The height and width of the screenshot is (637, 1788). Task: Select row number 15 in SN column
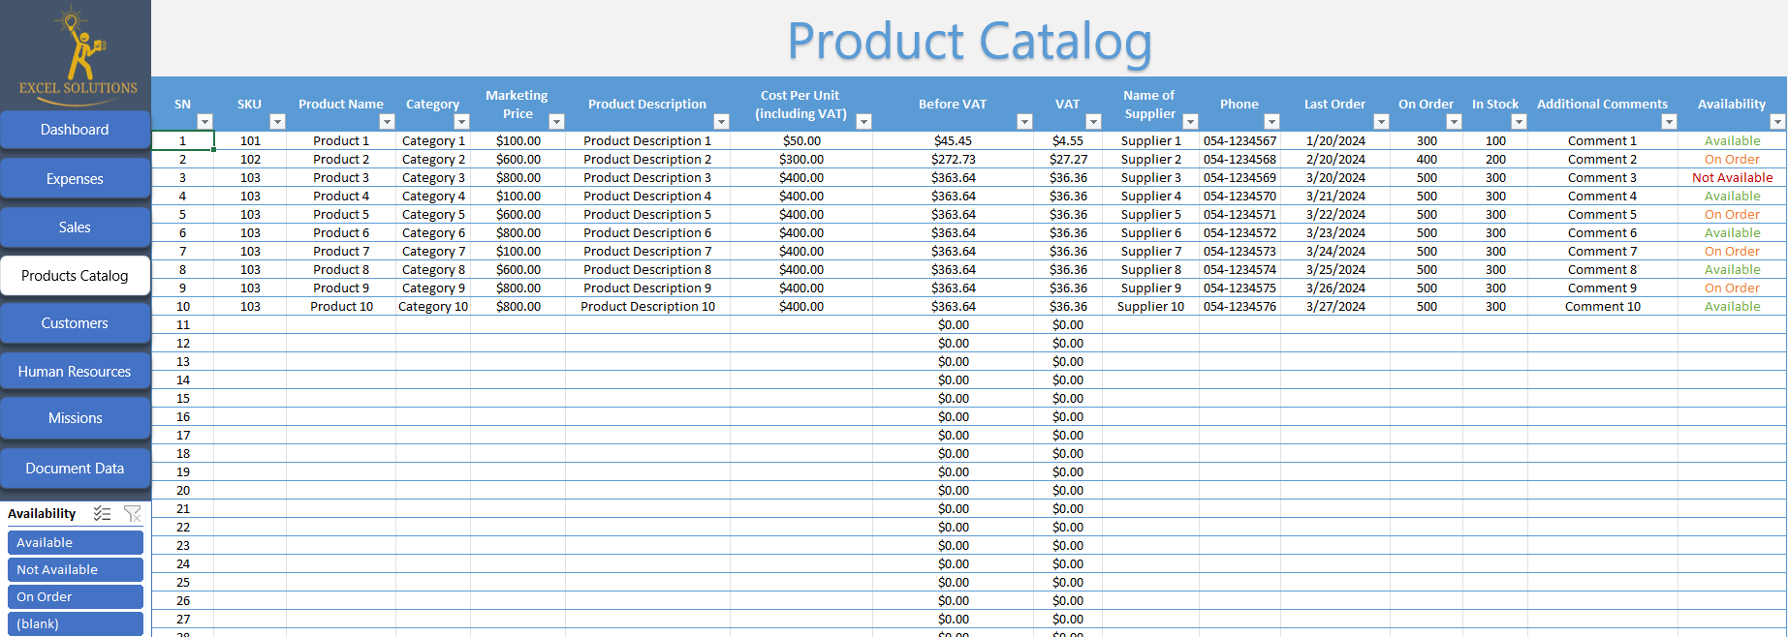pyautogui.click(x=183, y=399)
